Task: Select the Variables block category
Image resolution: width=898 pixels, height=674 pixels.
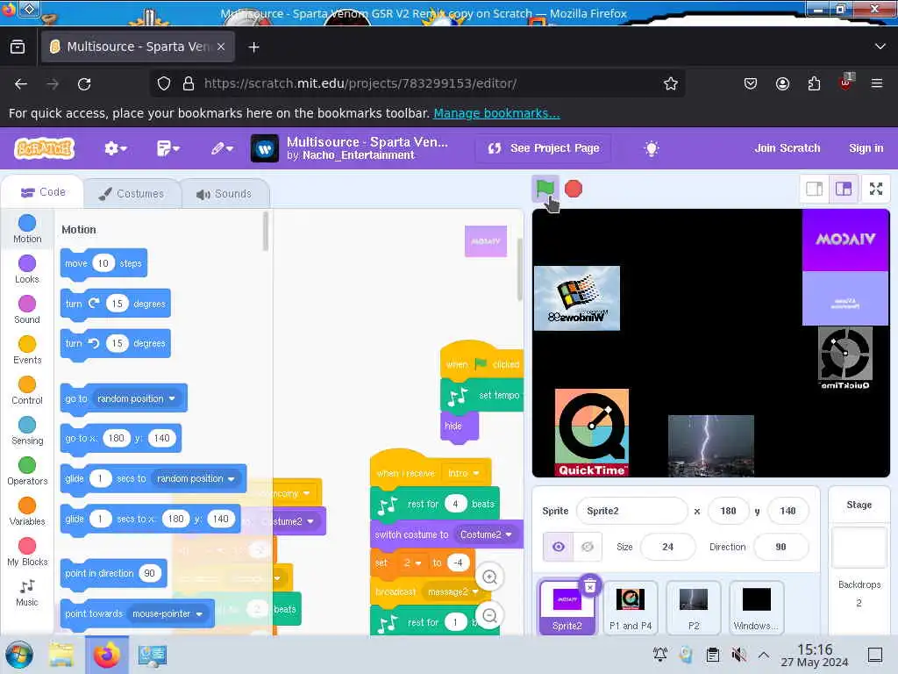Action: [27, 512]
